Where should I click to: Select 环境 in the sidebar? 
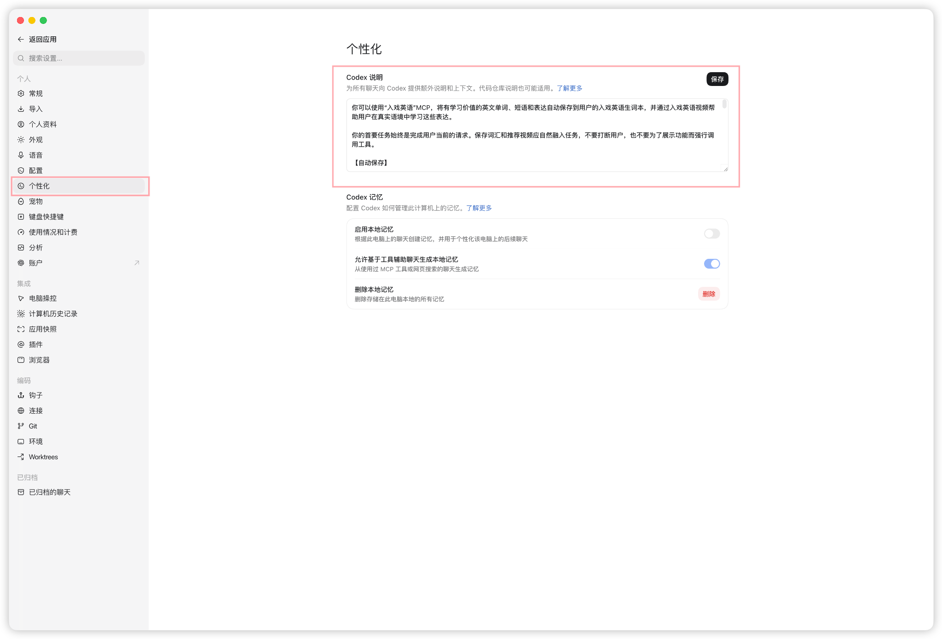[x=79, y=442]
